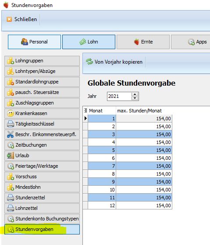Image resolution: width=210 pixels, height=245 pixels.
Task: Click the Tätigkeitsschlüssel printer icon
Action: 11,124
